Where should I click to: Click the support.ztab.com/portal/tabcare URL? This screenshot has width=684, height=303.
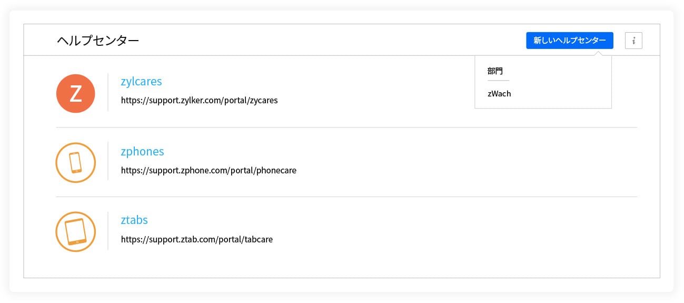coord(197,239)
